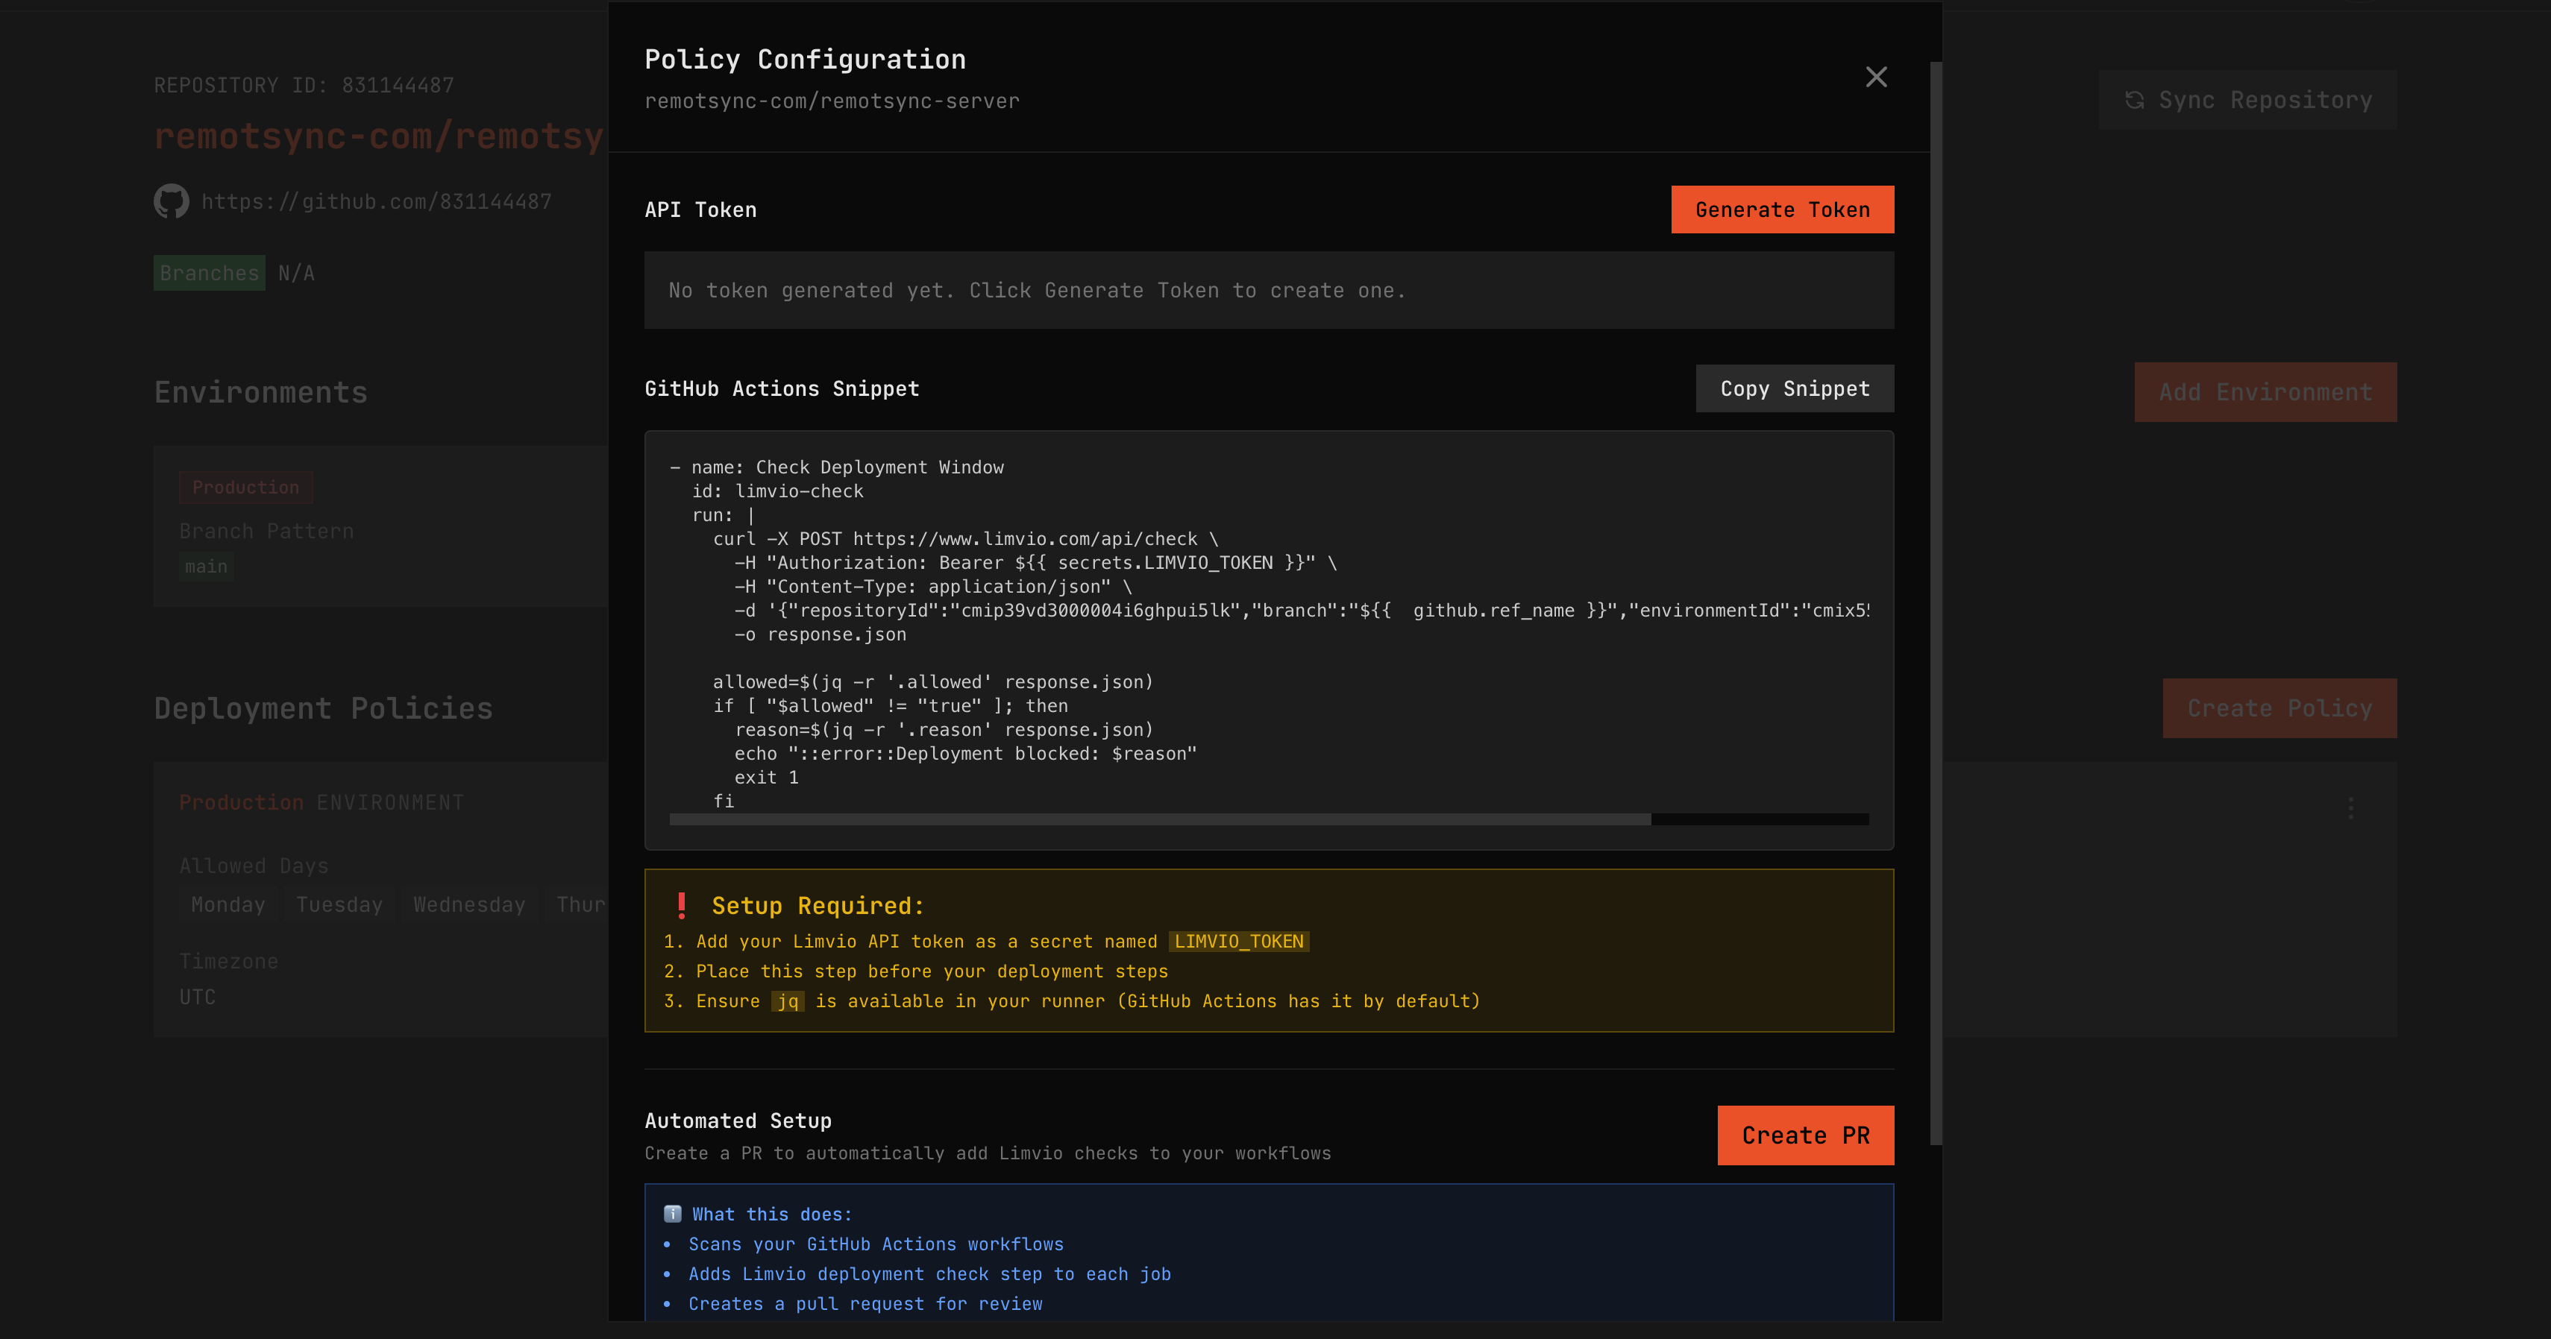The width and height of the screenshot is (2551, 1339).
Task: Click the Add Environment button
Action: pos(2265,392)
